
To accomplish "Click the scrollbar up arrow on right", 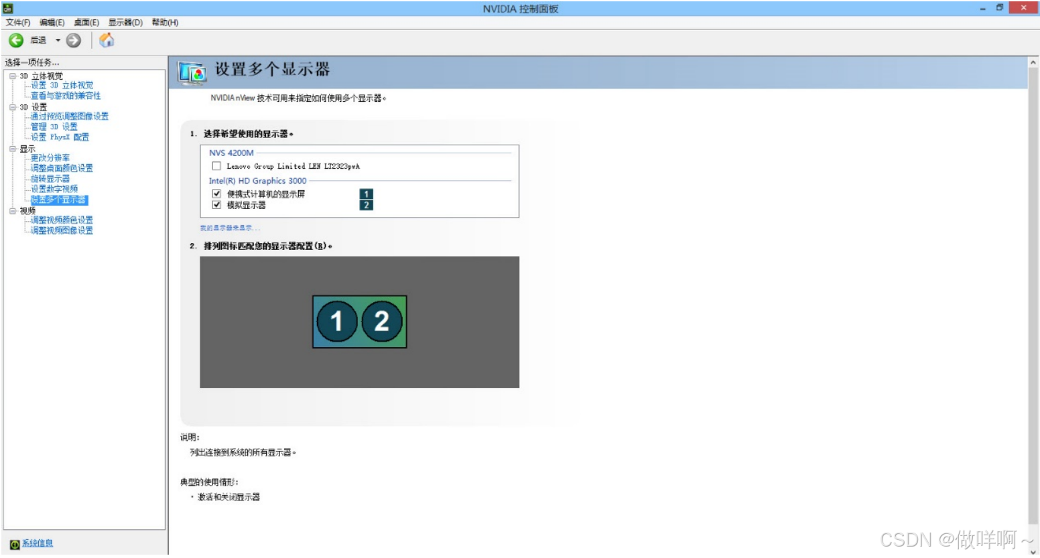I will pos(1033,62).
